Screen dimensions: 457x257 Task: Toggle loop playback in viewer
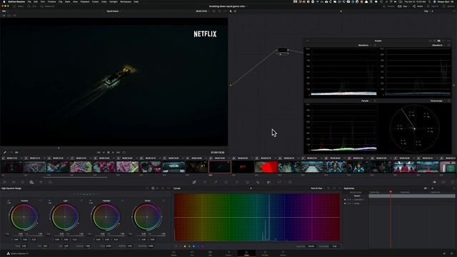(x=124, y=152)
